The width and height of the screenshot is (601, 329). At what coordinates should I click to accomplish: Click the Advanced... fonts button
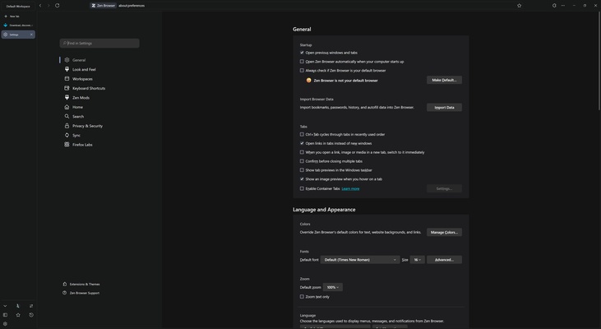444,260
